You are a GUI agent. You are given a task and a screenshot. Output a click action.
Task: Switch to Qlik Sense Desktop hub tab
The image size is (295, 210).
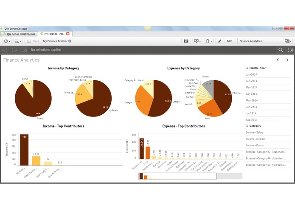click(19, 34)
